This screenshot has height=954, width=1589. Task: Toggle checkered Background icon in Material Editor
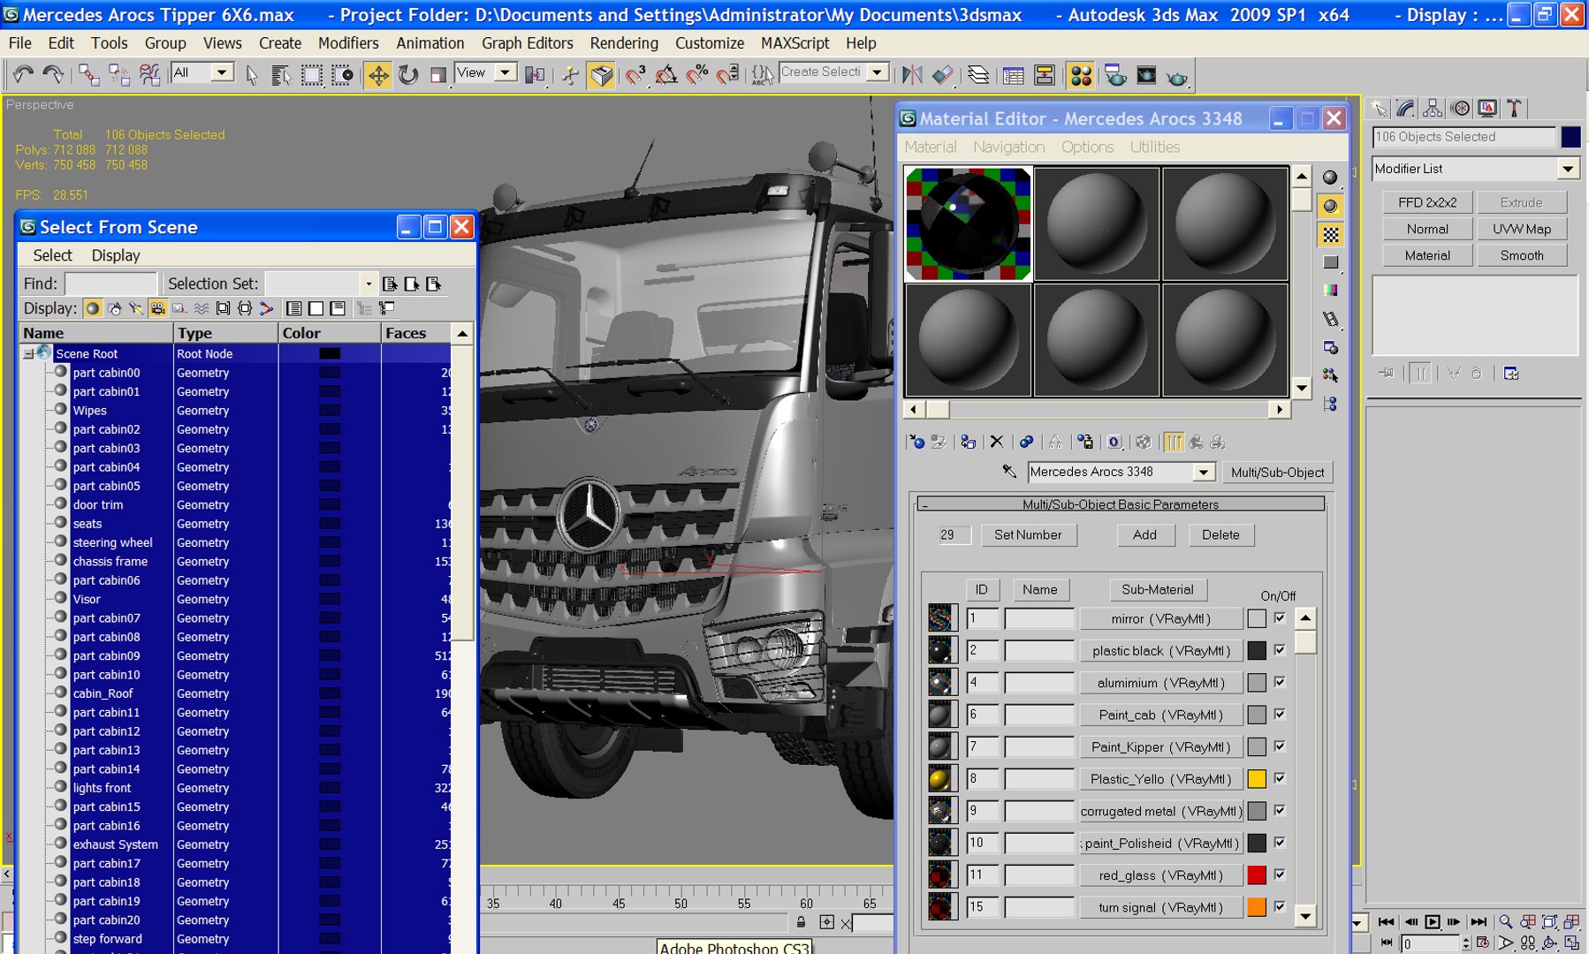[x=1330, y=234]
